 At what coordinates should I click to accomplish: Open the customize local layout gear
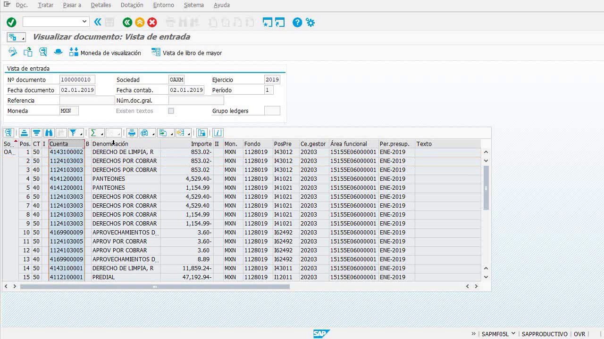[x=310, y=22]
